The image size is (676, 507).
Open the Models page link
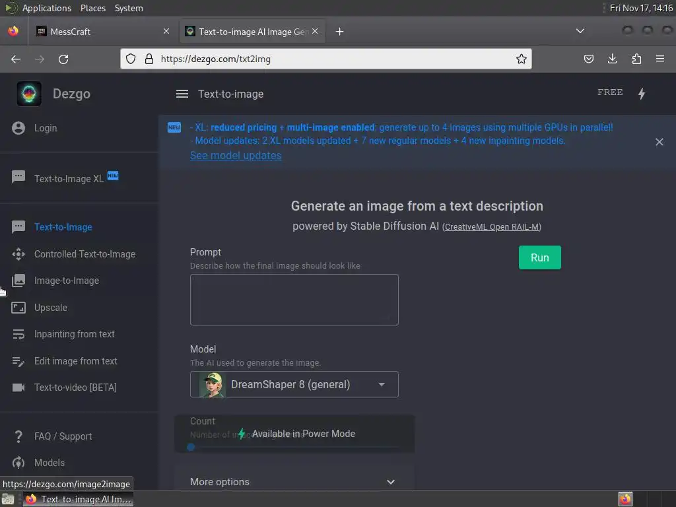pos(49,463)
